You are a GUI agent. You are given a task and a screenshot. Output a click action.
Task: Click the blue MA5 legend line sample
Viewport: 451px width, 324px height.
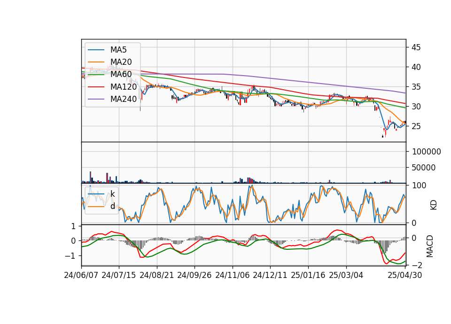coord(96,50)
